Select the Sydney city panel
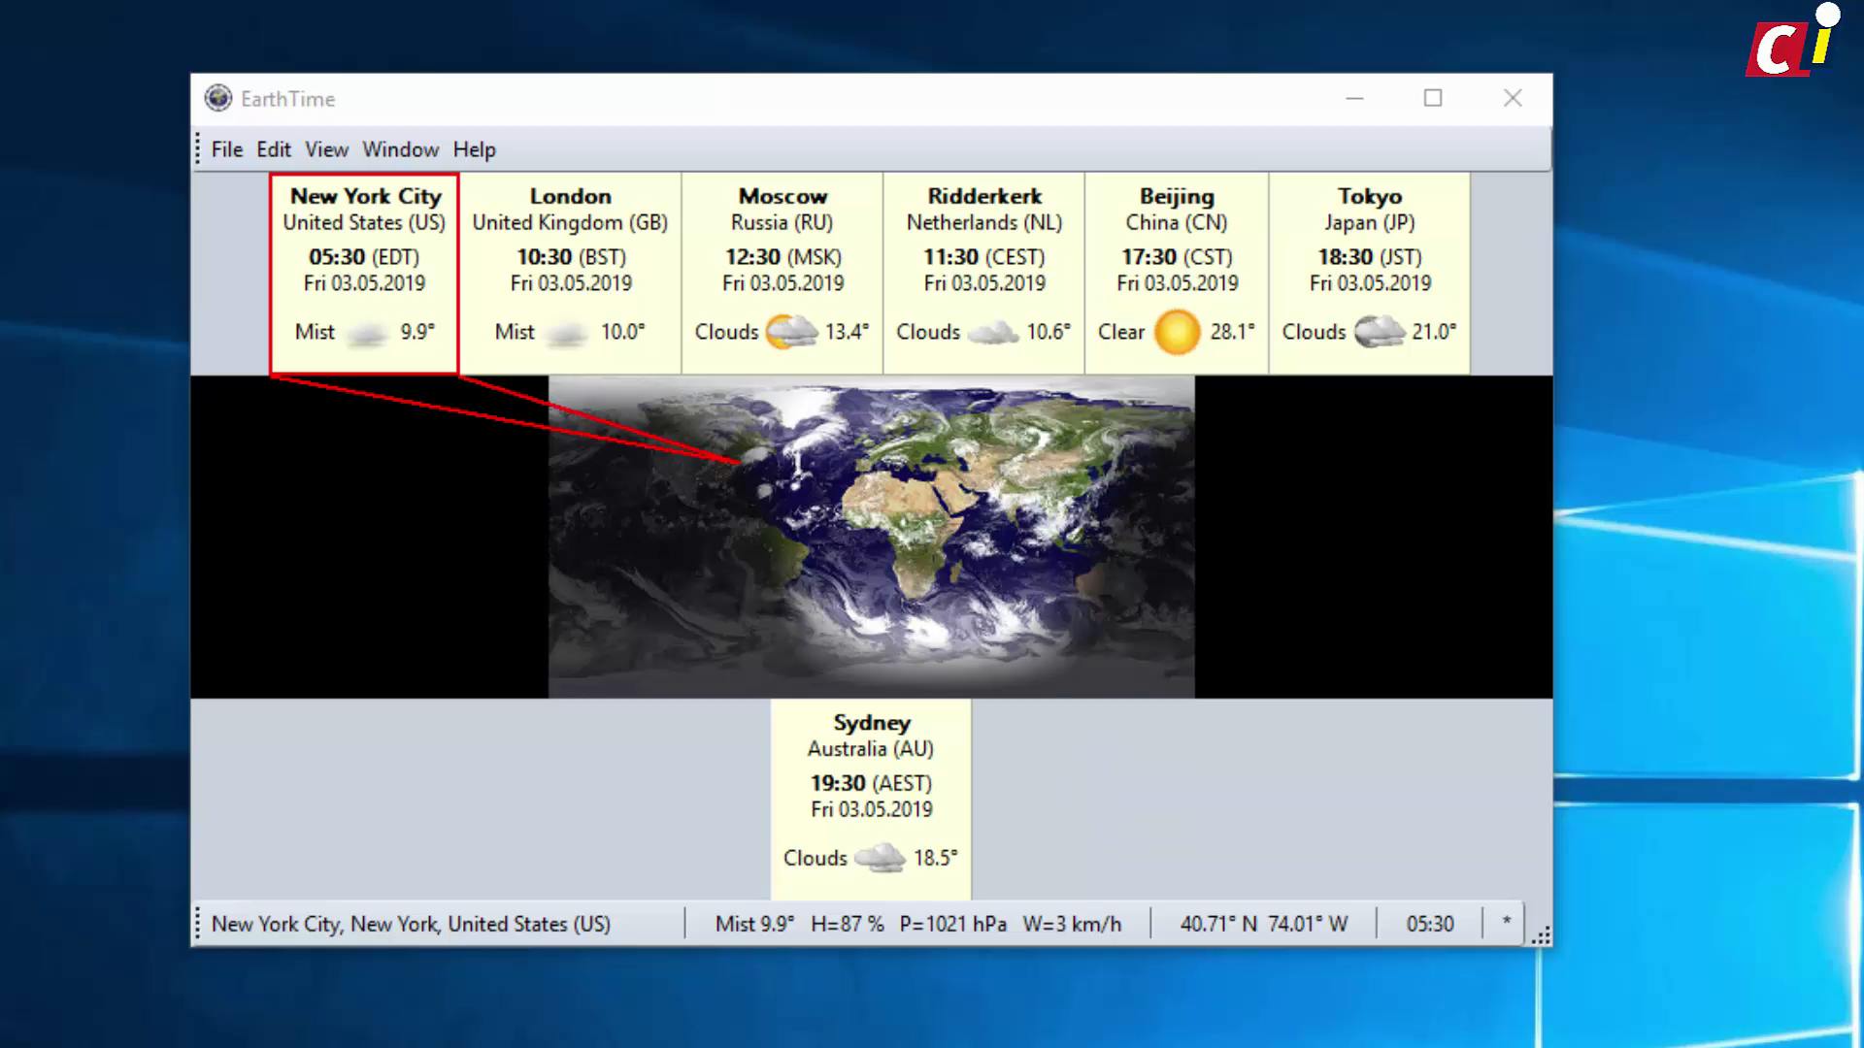1864x1048 pixels. click(871, 799)
